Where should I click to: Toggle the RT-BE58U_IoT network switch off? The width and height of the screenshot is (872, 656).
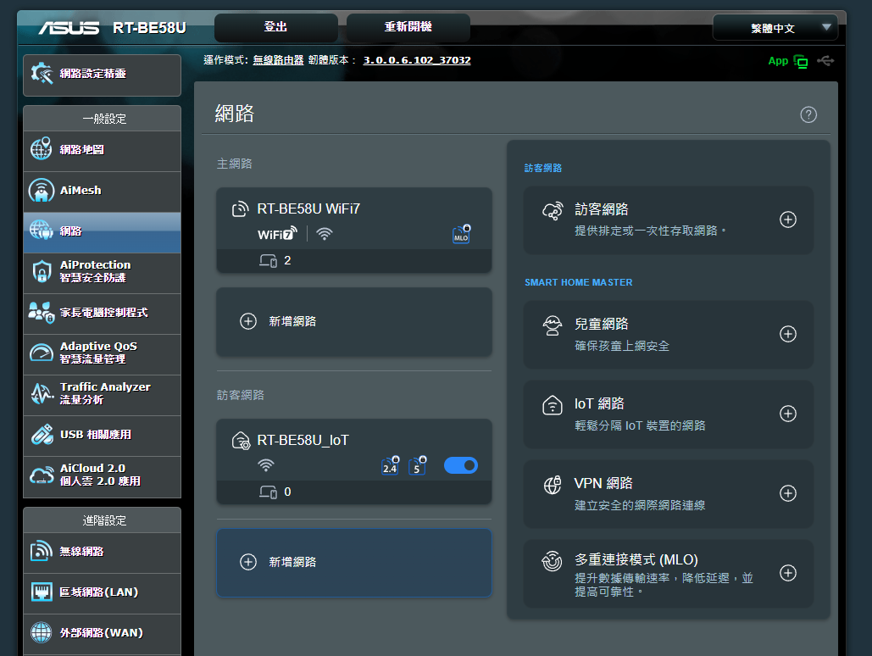pyautogui.click(x=460, y=465)
